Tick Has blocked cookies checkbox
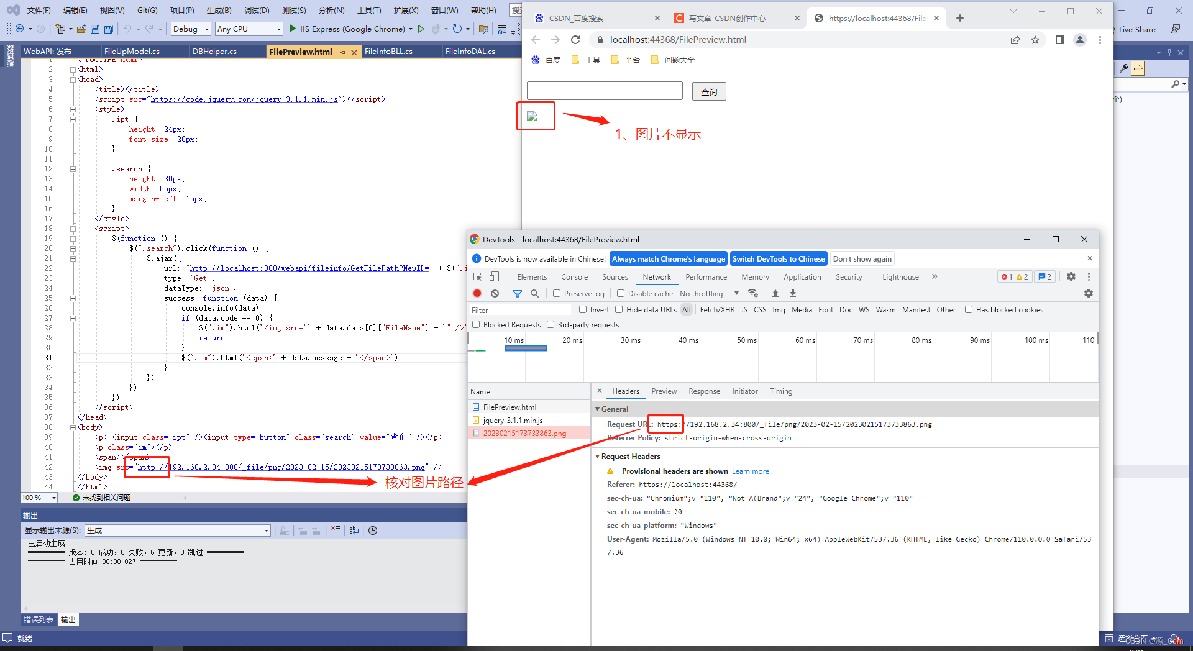The width and height of the screenshot is (1193, 651). click(x=969, y=309)
